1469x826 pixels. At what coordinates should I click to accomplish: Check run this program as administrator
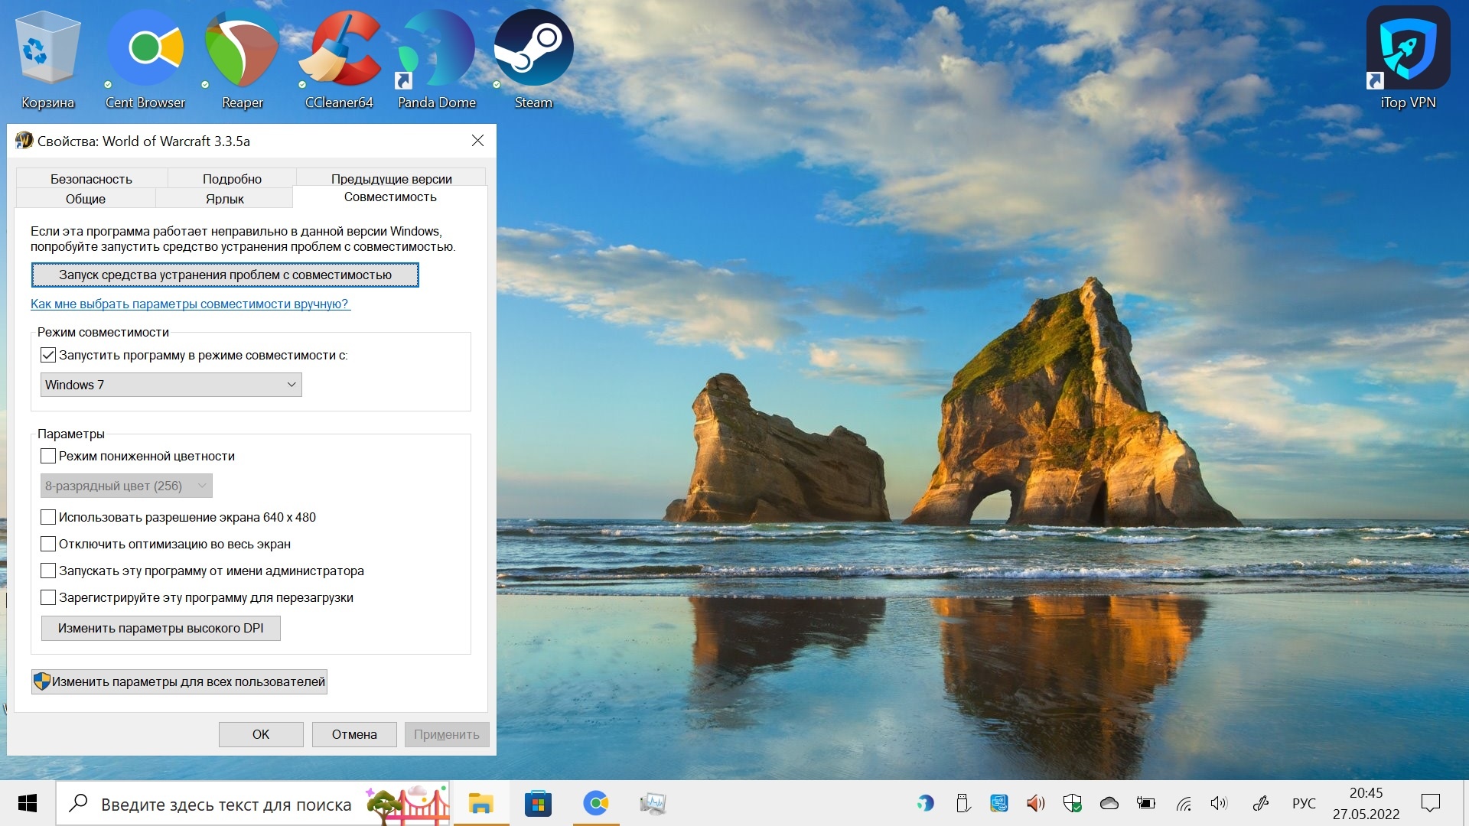48,571
